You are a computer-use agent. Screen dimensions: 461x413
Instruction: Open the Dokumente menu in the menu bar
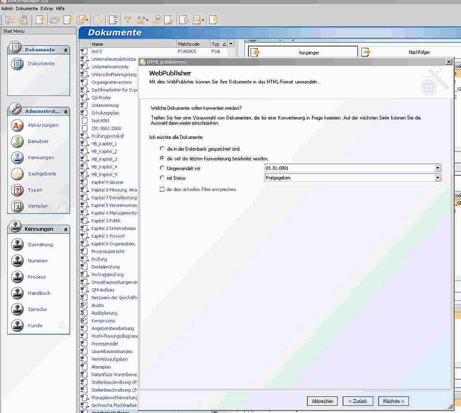pos(27,9)
